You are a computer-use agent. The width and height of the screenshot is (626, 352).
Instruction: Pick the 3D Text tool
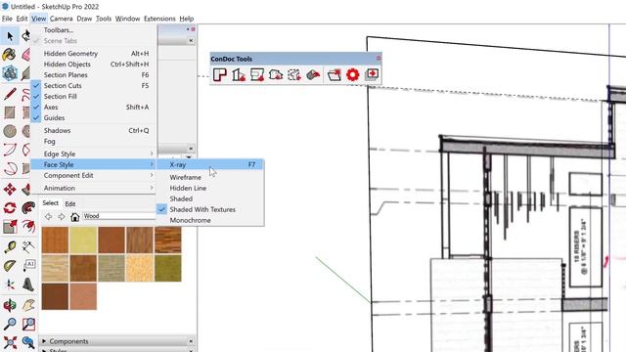pos(28,285)
